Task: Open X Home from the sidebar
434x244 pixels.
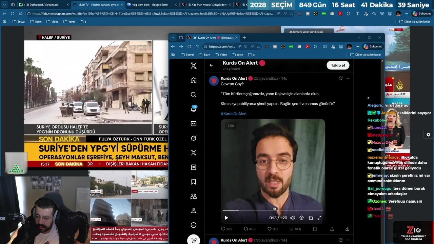Action: (194, 80)
